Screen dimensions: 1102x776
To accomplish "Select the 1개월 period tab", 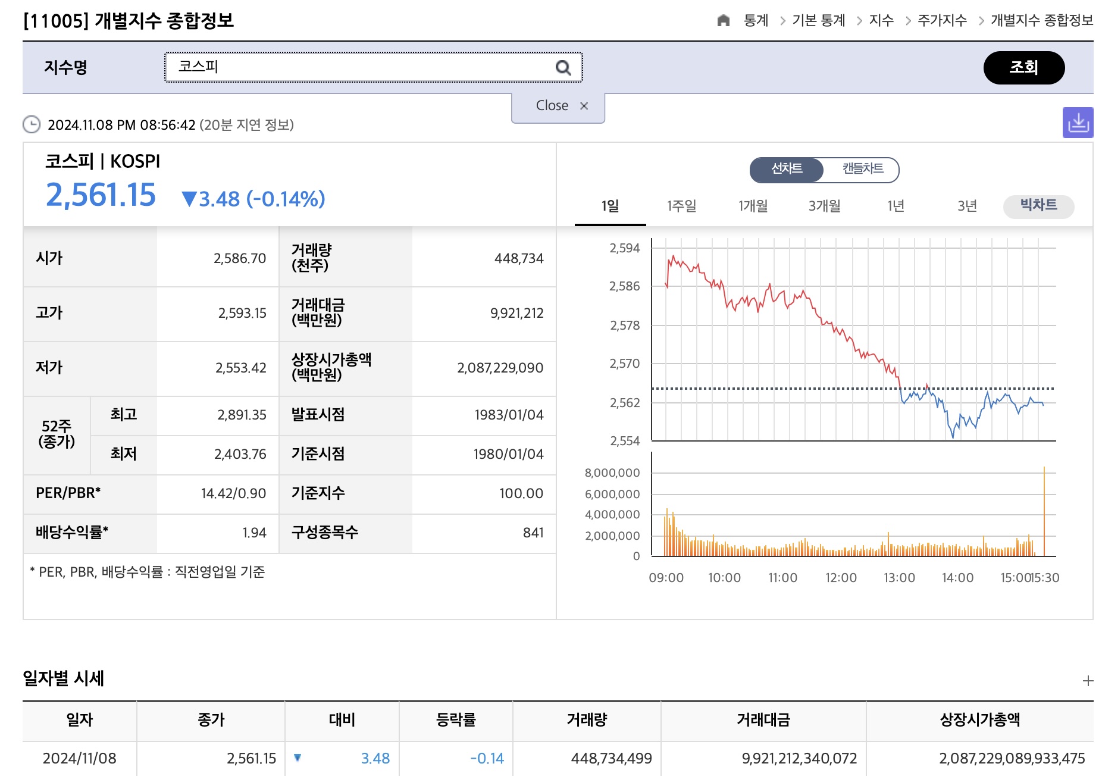I will click(x=753, y=206).
